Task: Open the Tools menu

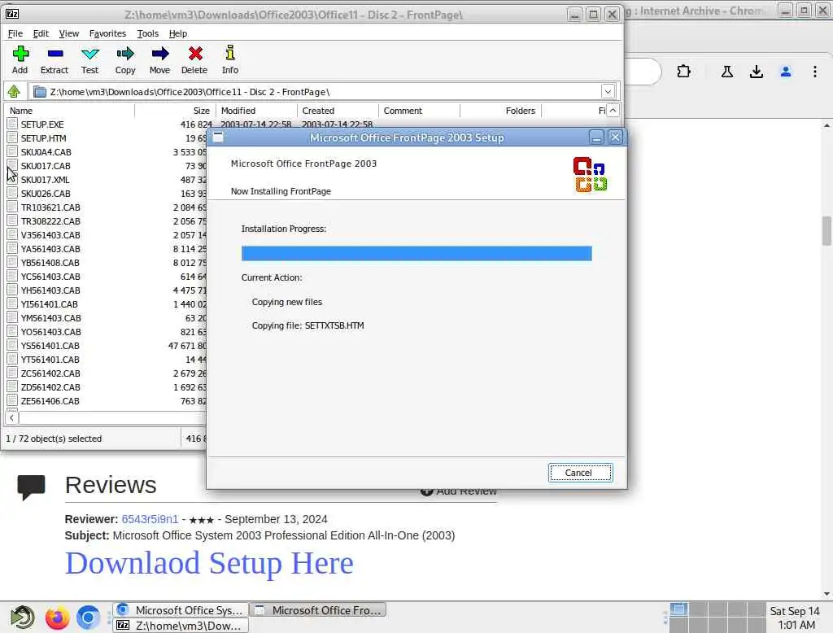Action: click(x=148, y=33)
